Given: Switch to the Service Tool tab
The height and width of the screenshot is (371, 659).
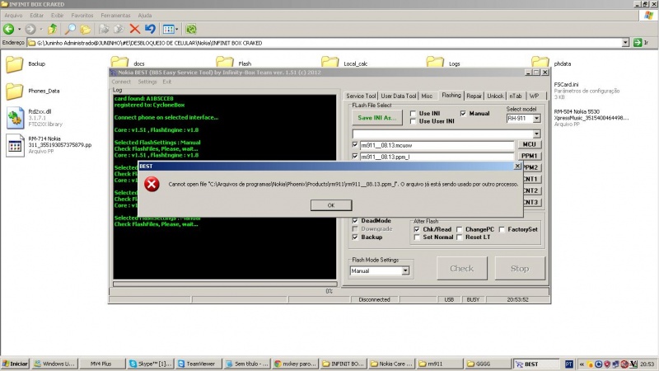Looking at the screenshot, I should 361,96.
